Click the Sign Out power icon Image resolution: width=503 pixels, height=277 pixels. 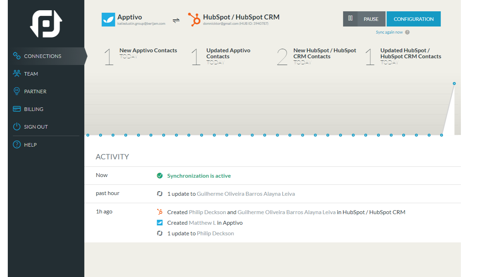(17, 126)
